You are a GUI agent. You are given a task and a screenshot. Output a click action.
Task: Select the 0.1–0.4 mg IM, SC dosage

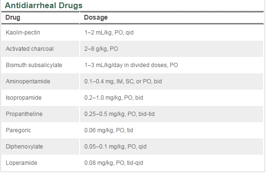[123, 81]
